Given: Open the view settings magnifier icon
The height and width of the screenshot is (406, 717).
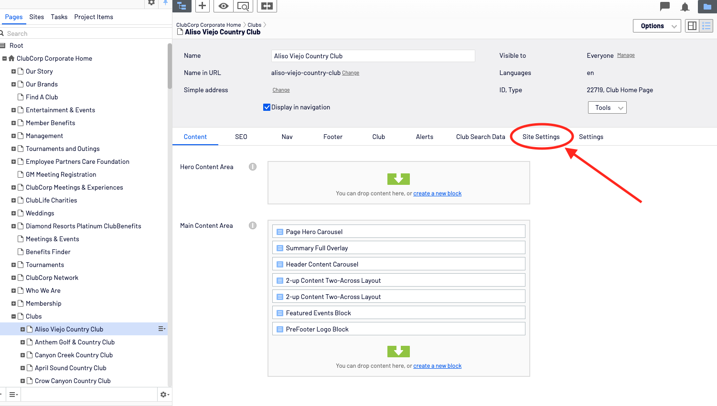Looking at the screenshot, I should [244, 6].
